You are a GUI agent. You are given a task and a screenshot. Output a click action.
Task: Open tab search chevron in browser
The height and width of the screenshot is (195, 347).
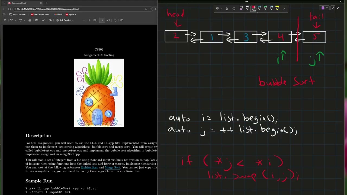[4, 3]
